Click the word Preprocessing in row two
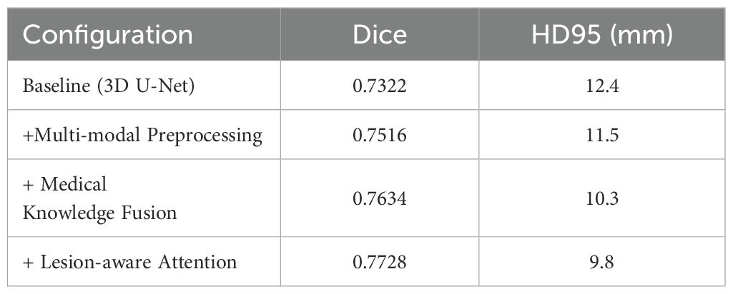The height and width of the screenshot is (294, 733). coord(205,136)
